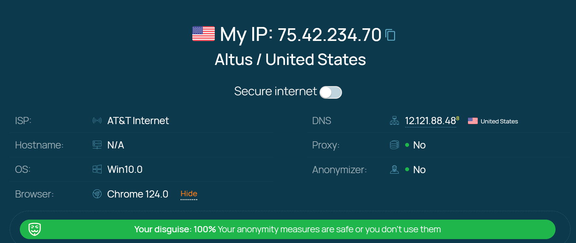Screen dimensions: 576x243
Task: Copy the IP address with the copy icon
Action: [x=390, y=35]
